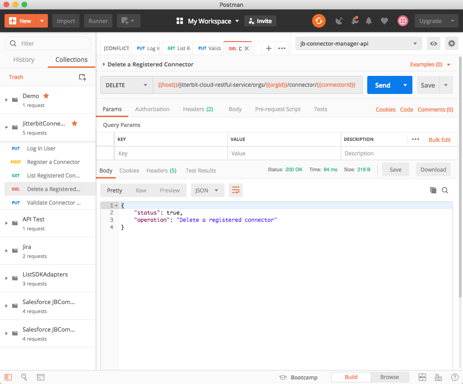Select the Register a Connector request
Viewport: 463px width, 384px height.
tap(53, 162)
